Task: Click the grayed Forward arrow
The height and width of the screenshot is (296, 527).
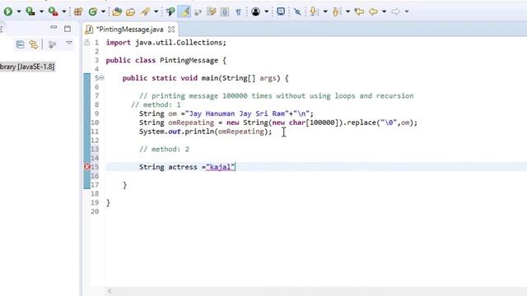Action: point(395,12)
